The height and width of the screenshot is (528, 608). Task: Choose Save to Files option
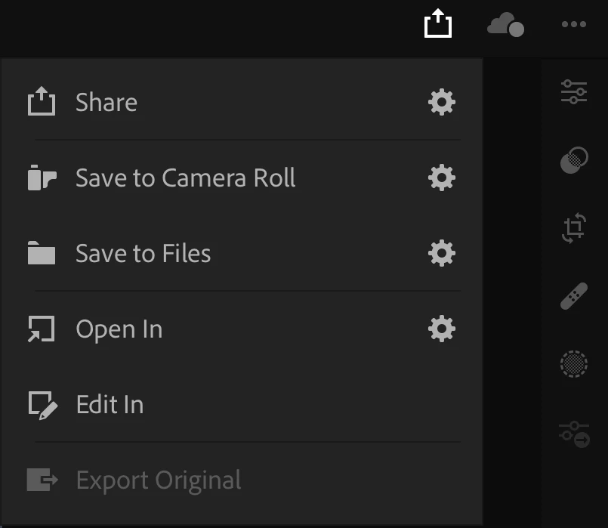143,254
